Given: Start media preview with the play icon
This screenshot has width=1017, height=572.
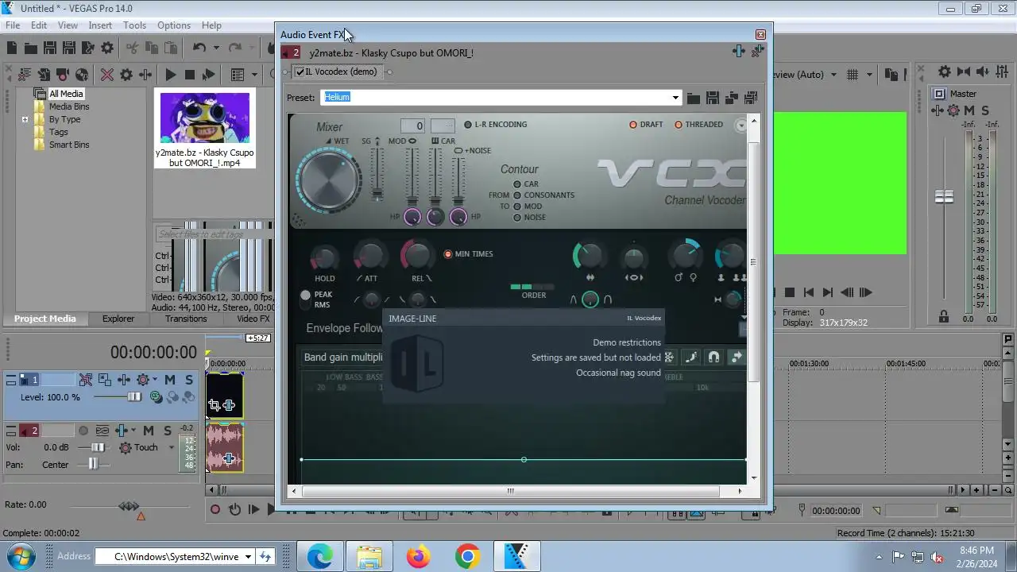Looking at the screenshot, I should (170, 75).
